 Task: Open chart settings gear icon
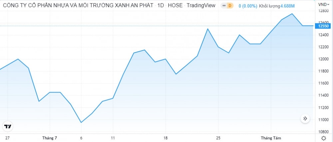click(x=324, y=138)
